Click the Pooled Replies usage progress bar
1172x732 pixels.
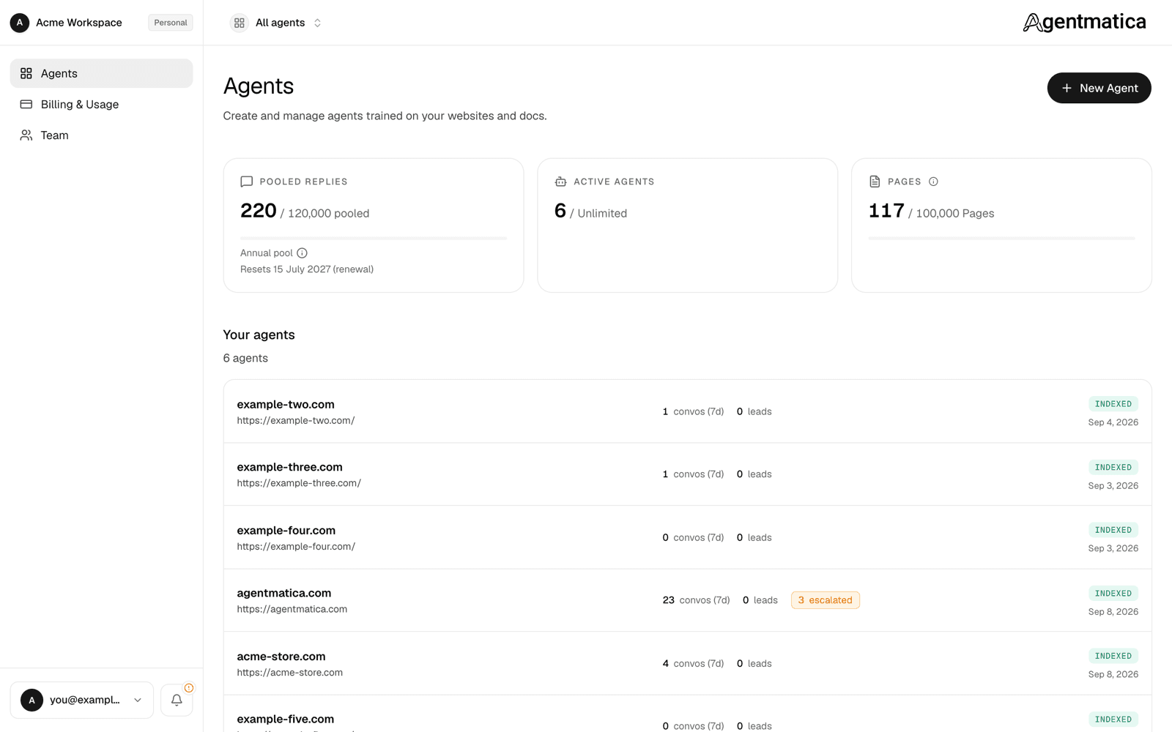click(x=374, y=238)
